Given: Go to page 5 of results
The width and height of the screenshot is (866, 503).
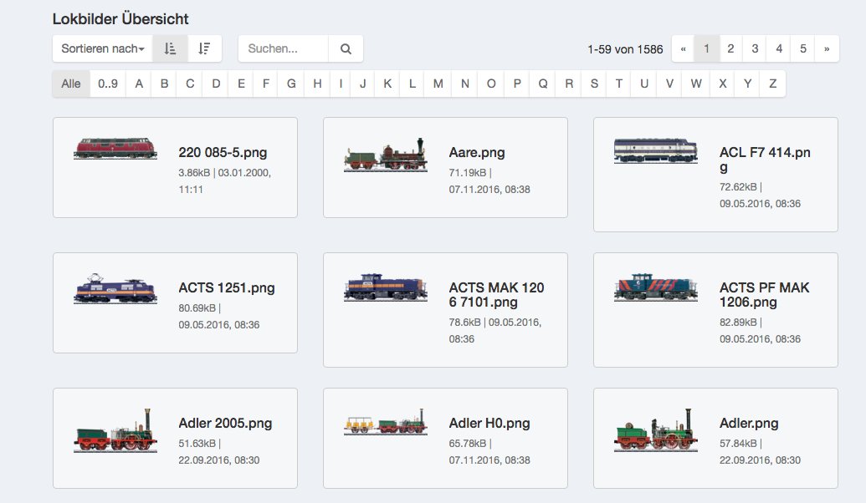Looking at the screenshot, I should click(802, 48).
